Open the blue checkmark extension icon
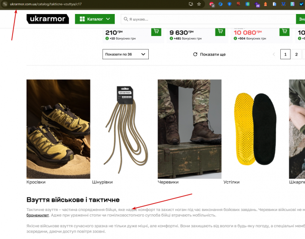Image resolution: width=305 pixels, height=239 pixels. (x=302, y=4)
